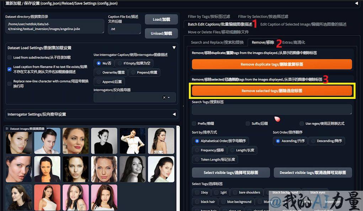Open Move or Delete Files tab
Viewport: 363px width, 211px height.
(218, 32)
